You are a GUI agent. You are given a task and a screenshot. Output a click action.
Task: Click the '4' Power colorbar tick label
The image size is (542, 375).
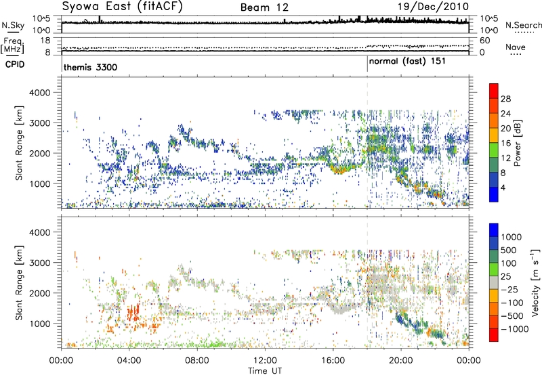(x=503, y=187)
